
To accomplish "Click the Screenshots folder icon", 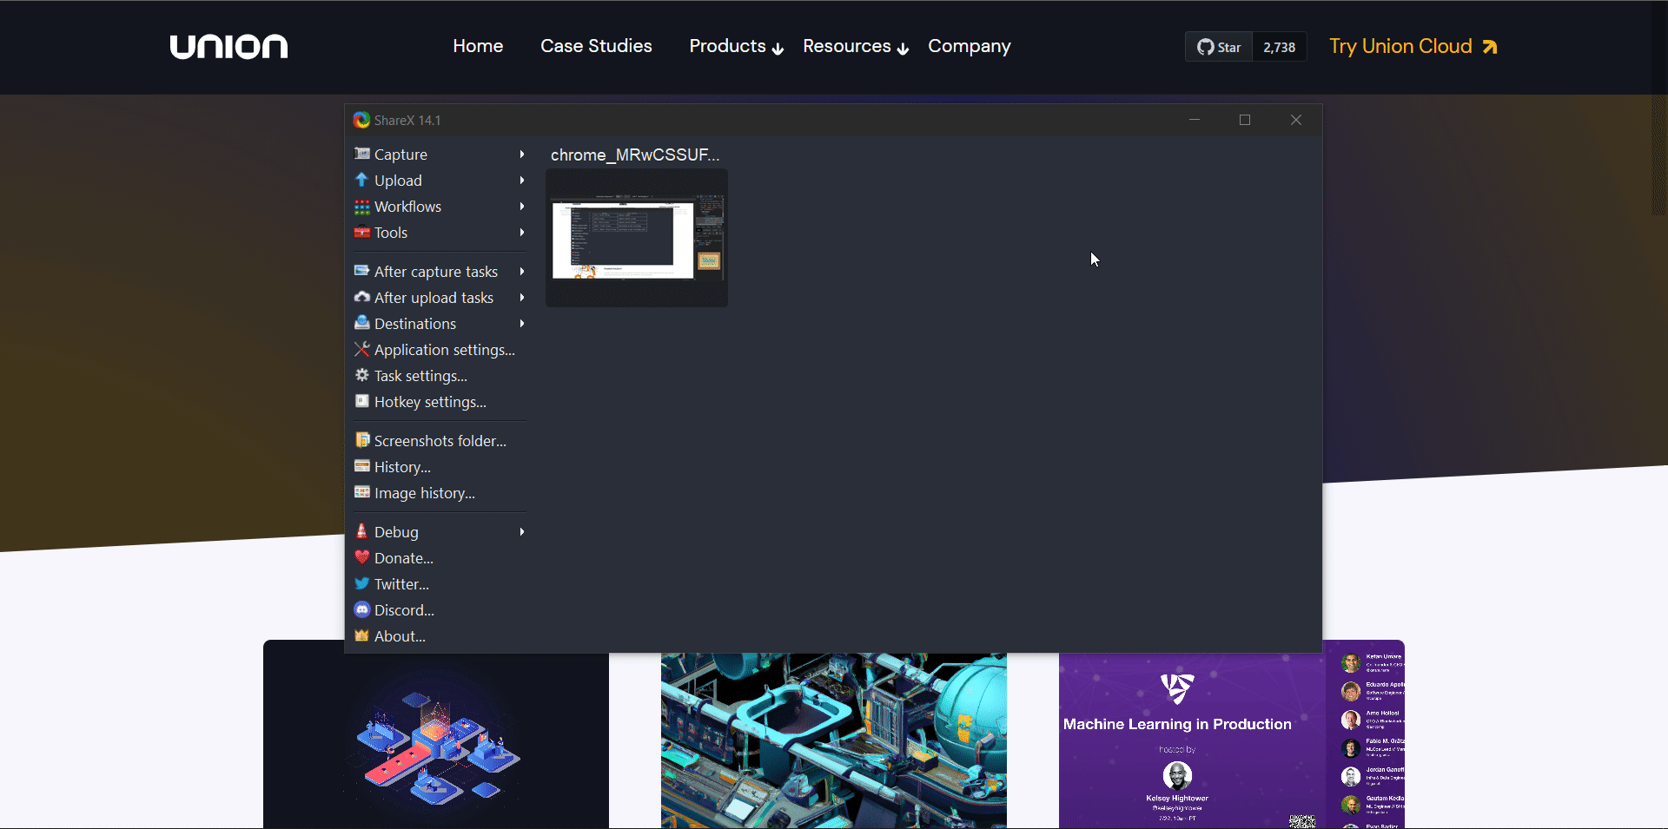I will pyautogui.click(x=362, y=440).
